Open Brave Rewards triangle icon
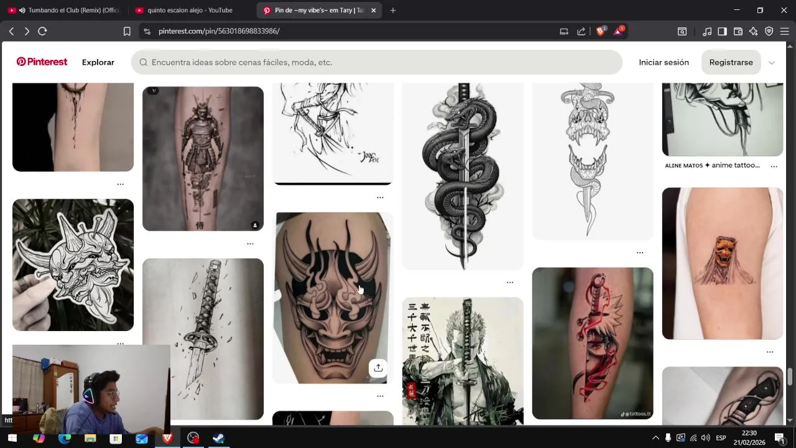This screenshot has width=796, height=448. [x=619, y=30]
